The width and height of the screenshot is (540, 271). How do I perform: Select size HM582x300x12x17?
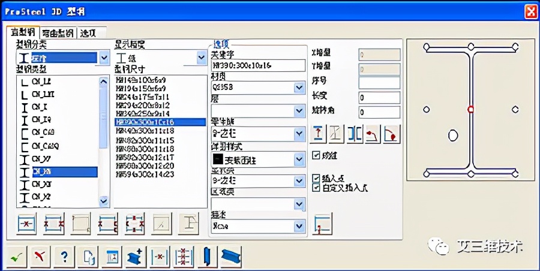[x=145, y=157]
